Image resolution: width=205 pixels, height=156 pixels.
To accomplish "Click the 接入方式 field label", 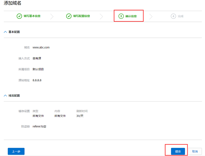I will click(x=24, y=58).
